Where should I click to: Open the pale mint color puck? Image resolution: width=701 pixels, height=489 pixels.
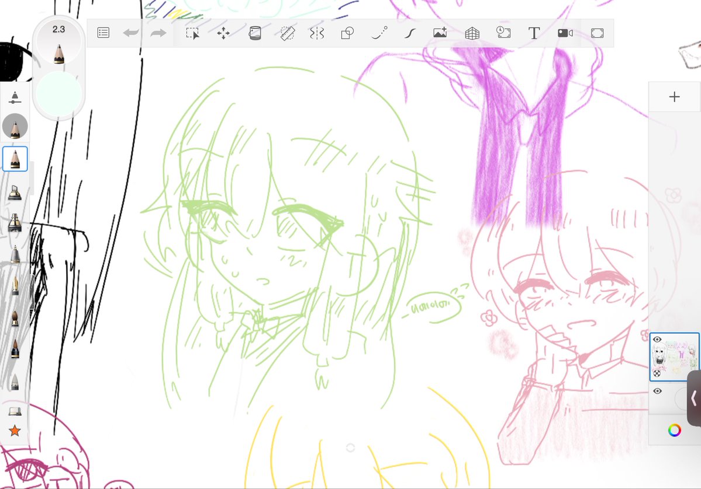(x=58, y=94)
